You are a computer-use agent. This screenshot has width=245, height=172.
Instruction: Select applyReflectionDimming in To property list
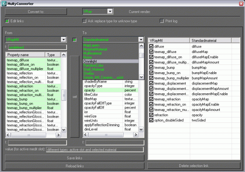(x=111, y=125)
